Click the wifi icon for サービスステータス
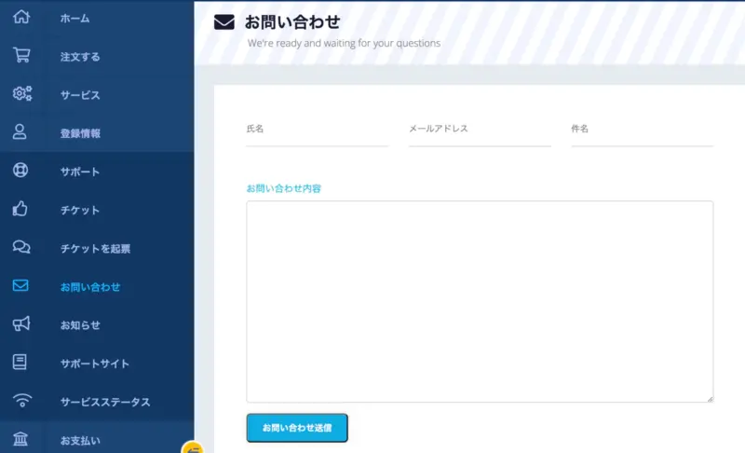The image size is (745, 453). tap(20, 402)
